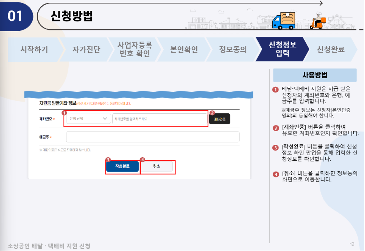Click the blue delivery truck icon
Viewport: 365px width, 251px height.
(284, 21)
